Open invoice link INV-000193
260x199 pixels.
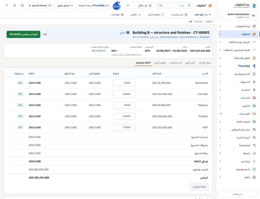click(99, 51)
